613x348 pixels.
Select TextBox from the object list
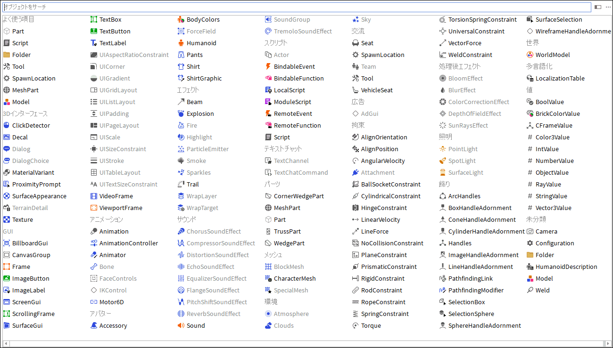tap(110, 19)
